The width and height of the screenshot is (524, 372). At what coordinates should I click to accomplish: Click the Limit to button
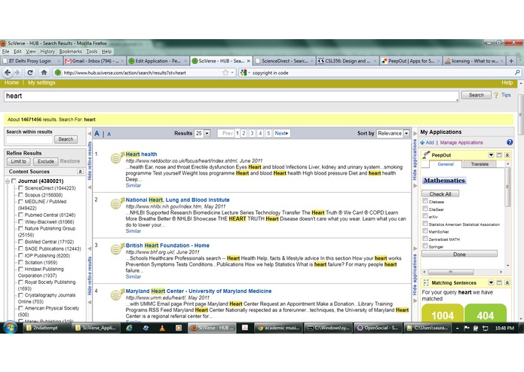click(x=18, y=161)
